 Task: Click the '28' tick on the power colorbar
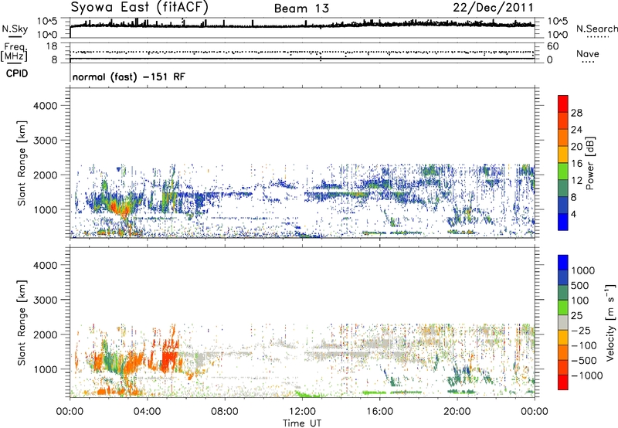(x=576, y=113)
